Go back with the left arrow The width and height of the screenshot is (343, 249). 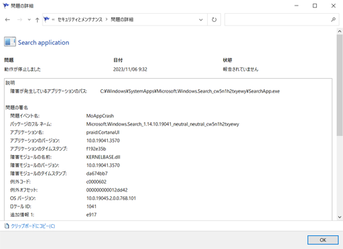[x=8, y=20]
